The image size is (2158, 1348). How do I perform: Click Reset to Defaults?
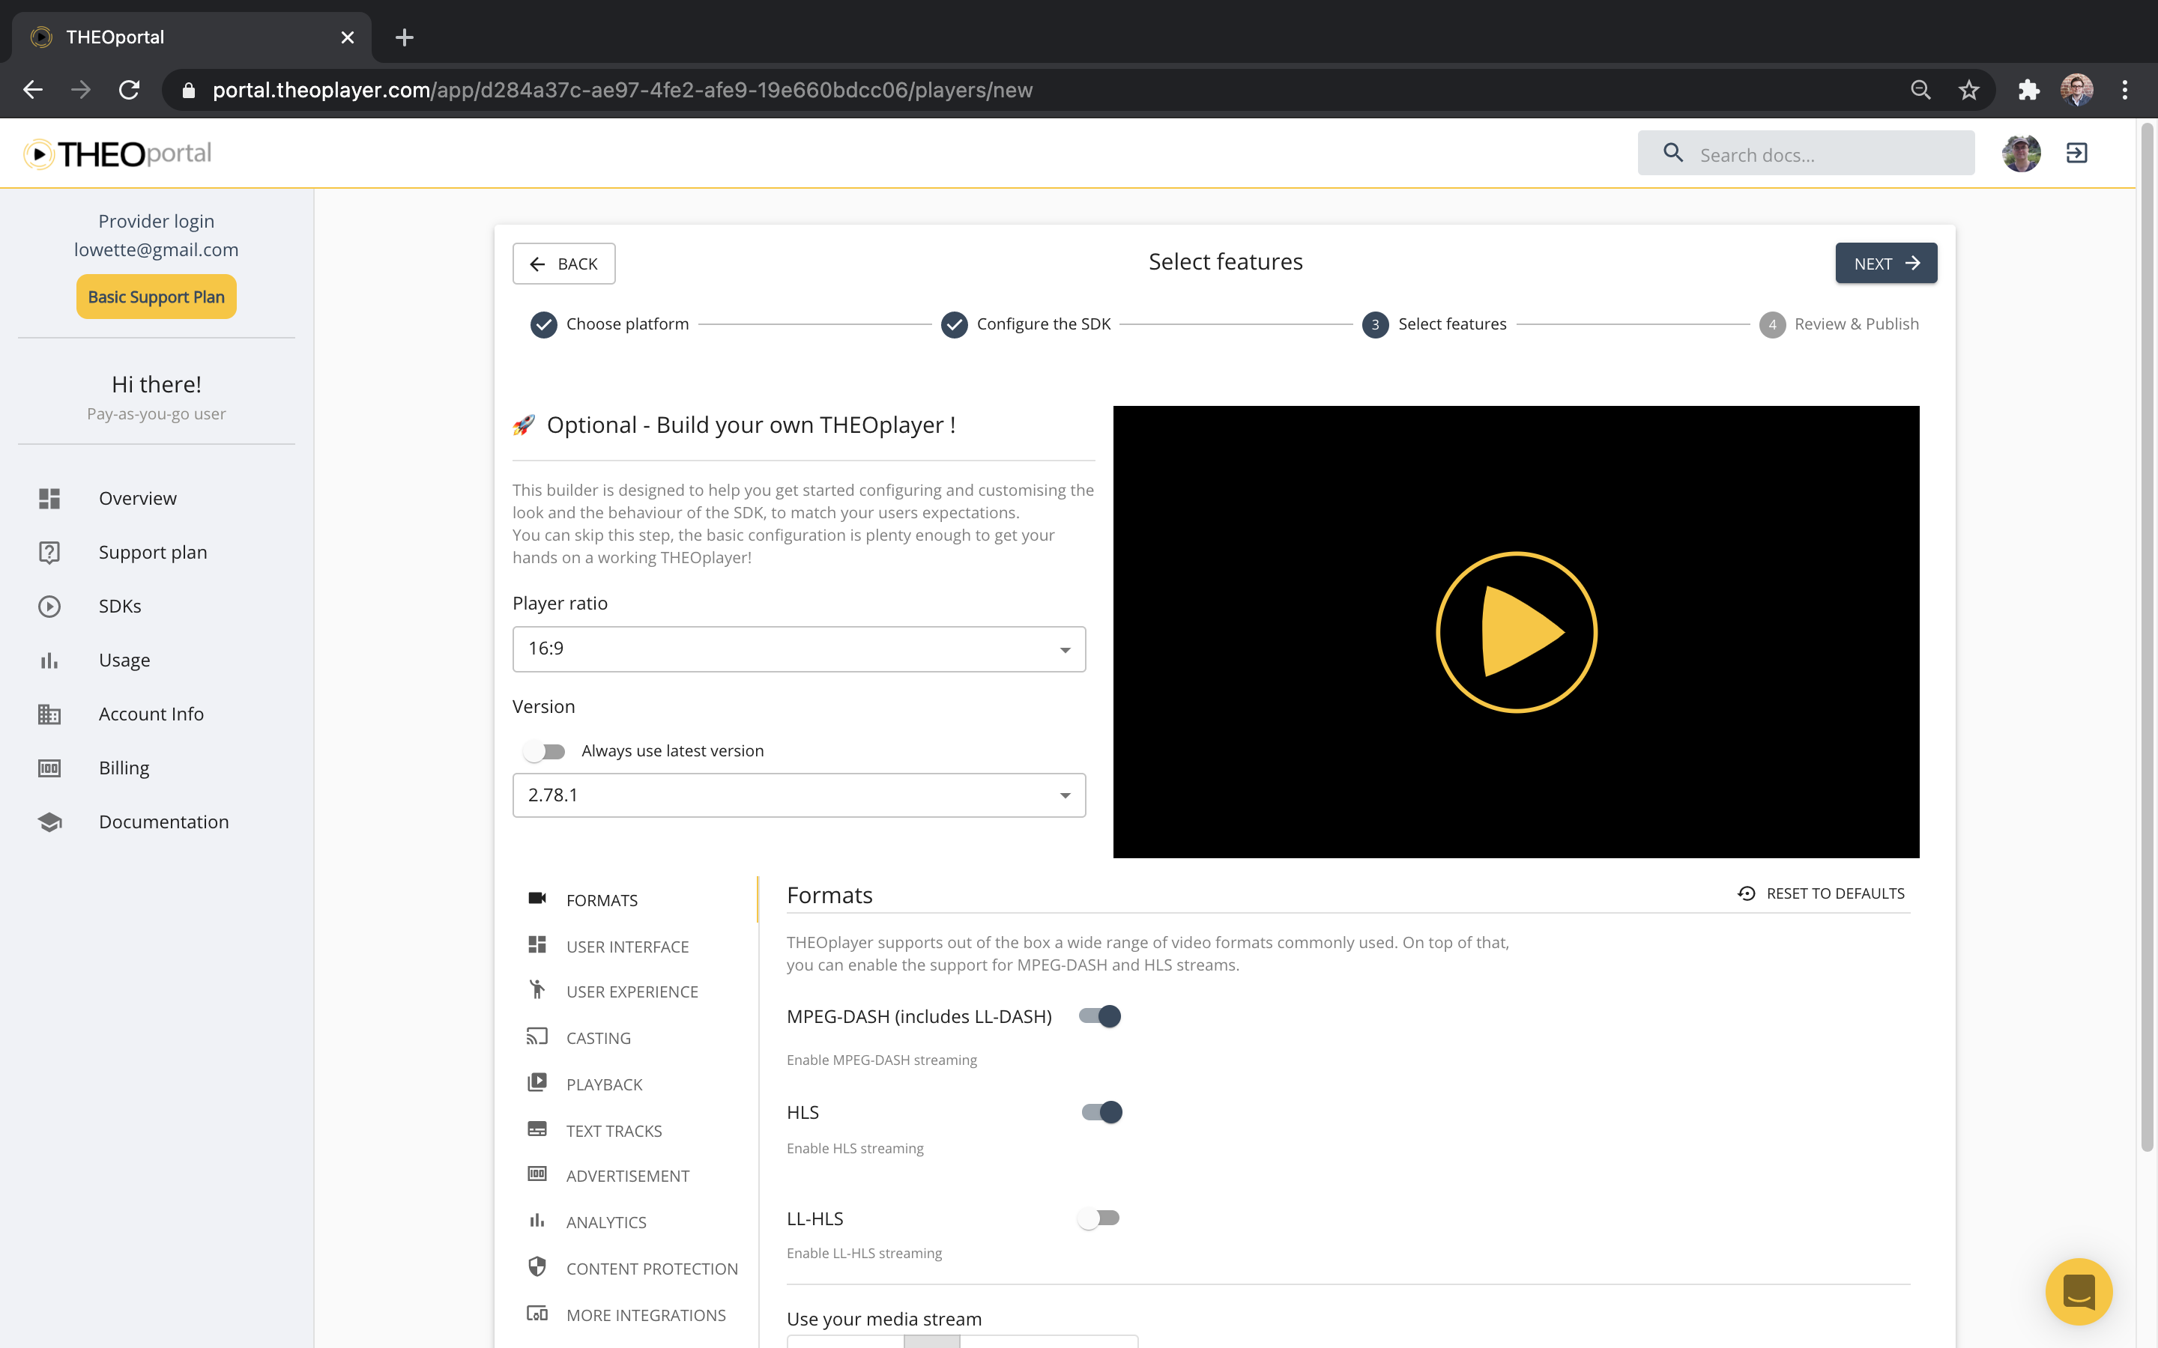pyautogui.click(x=1822, y=893)
